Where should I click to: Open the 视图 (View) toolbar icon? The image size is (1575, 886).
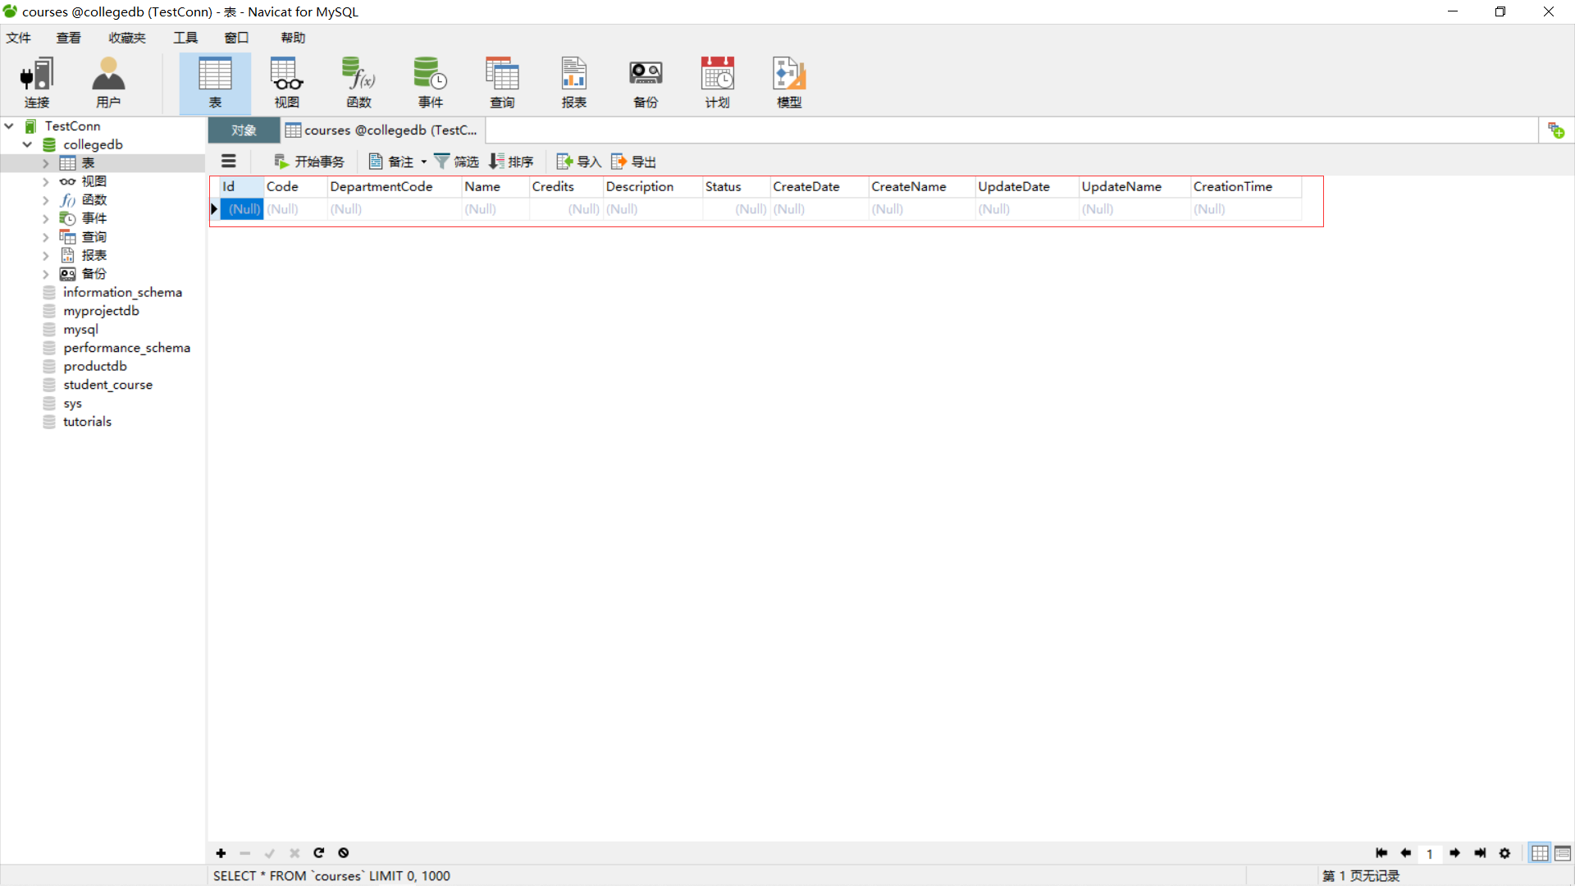coord(286,82)
